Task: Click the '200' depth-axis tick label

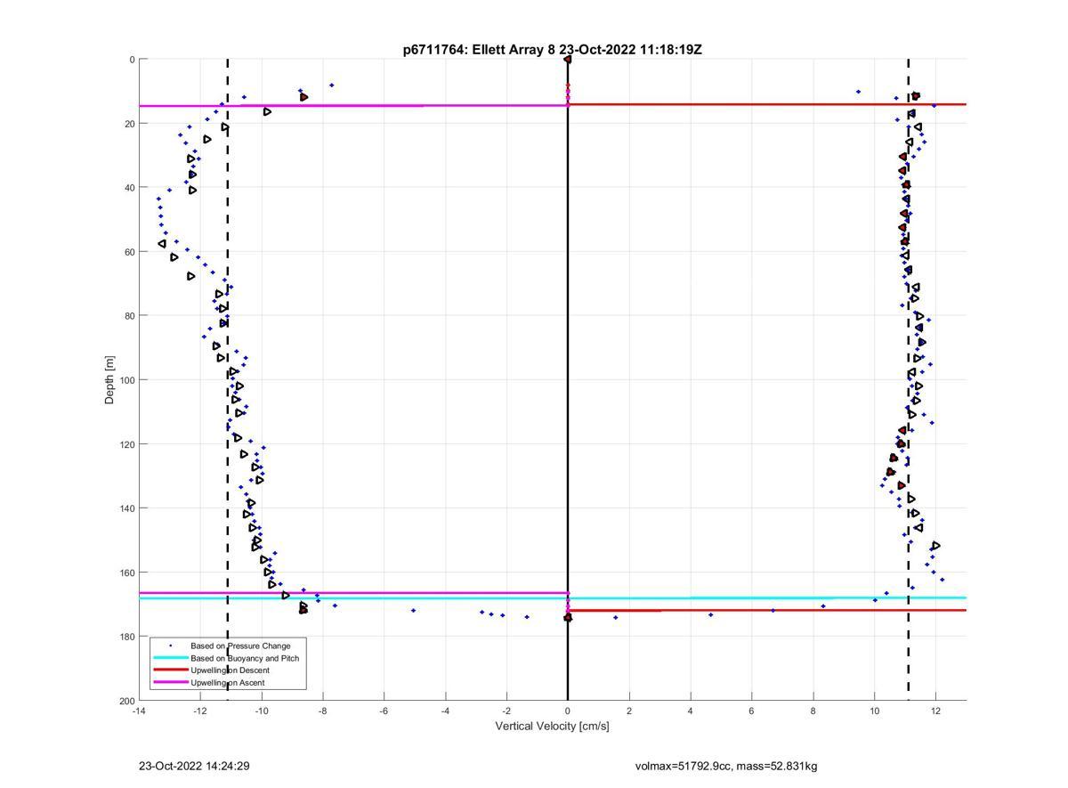Action: (x=126, y=701)
